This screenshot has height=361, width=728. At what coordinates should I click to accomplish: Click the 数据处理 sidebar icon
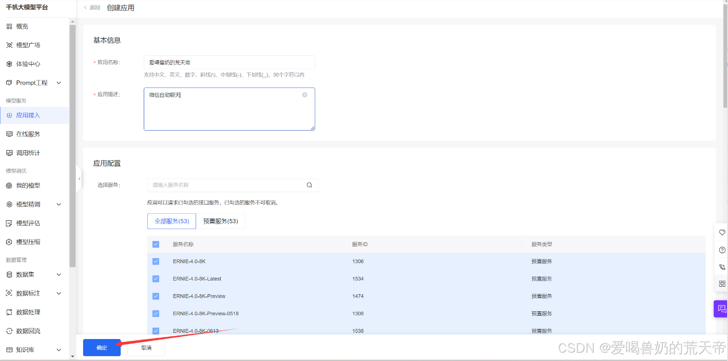coord(9,312)
